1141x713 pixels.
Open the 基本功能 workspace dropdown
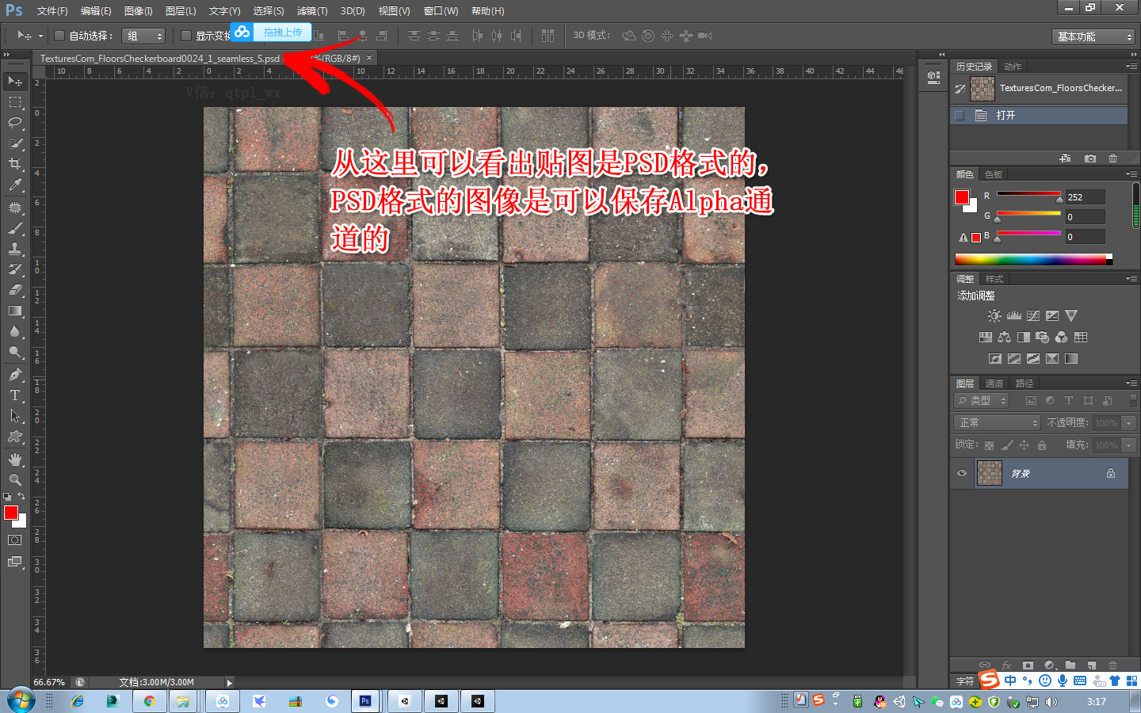coord(1093,36)
